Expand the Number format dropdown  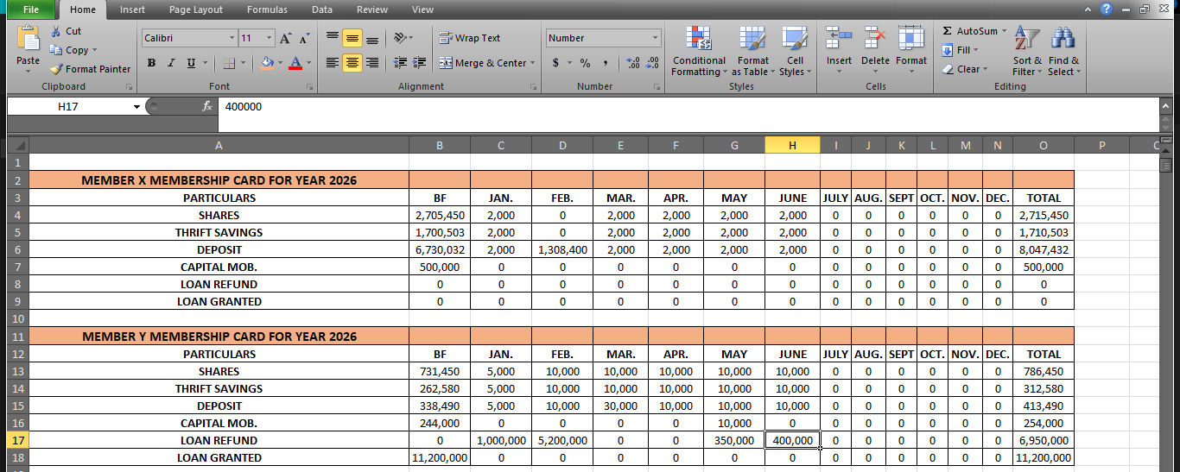[656, 38]
